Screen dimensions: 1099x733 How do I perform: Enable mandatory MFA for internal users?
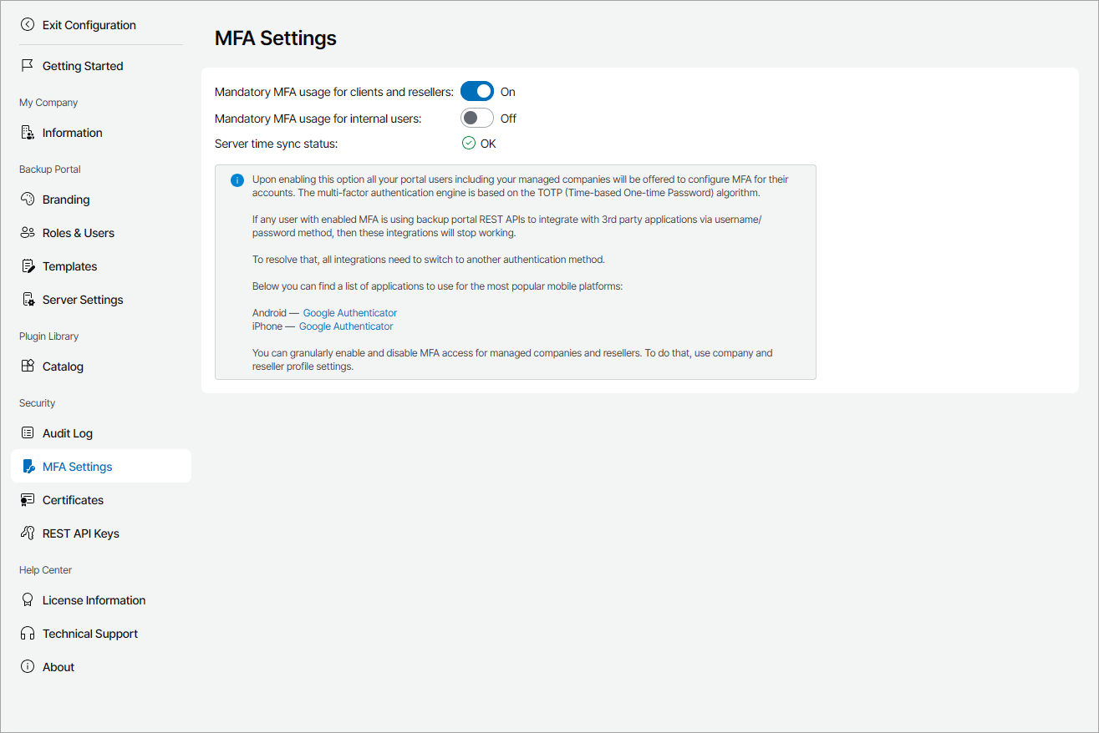pyautogui.click(x=477, y=118)
